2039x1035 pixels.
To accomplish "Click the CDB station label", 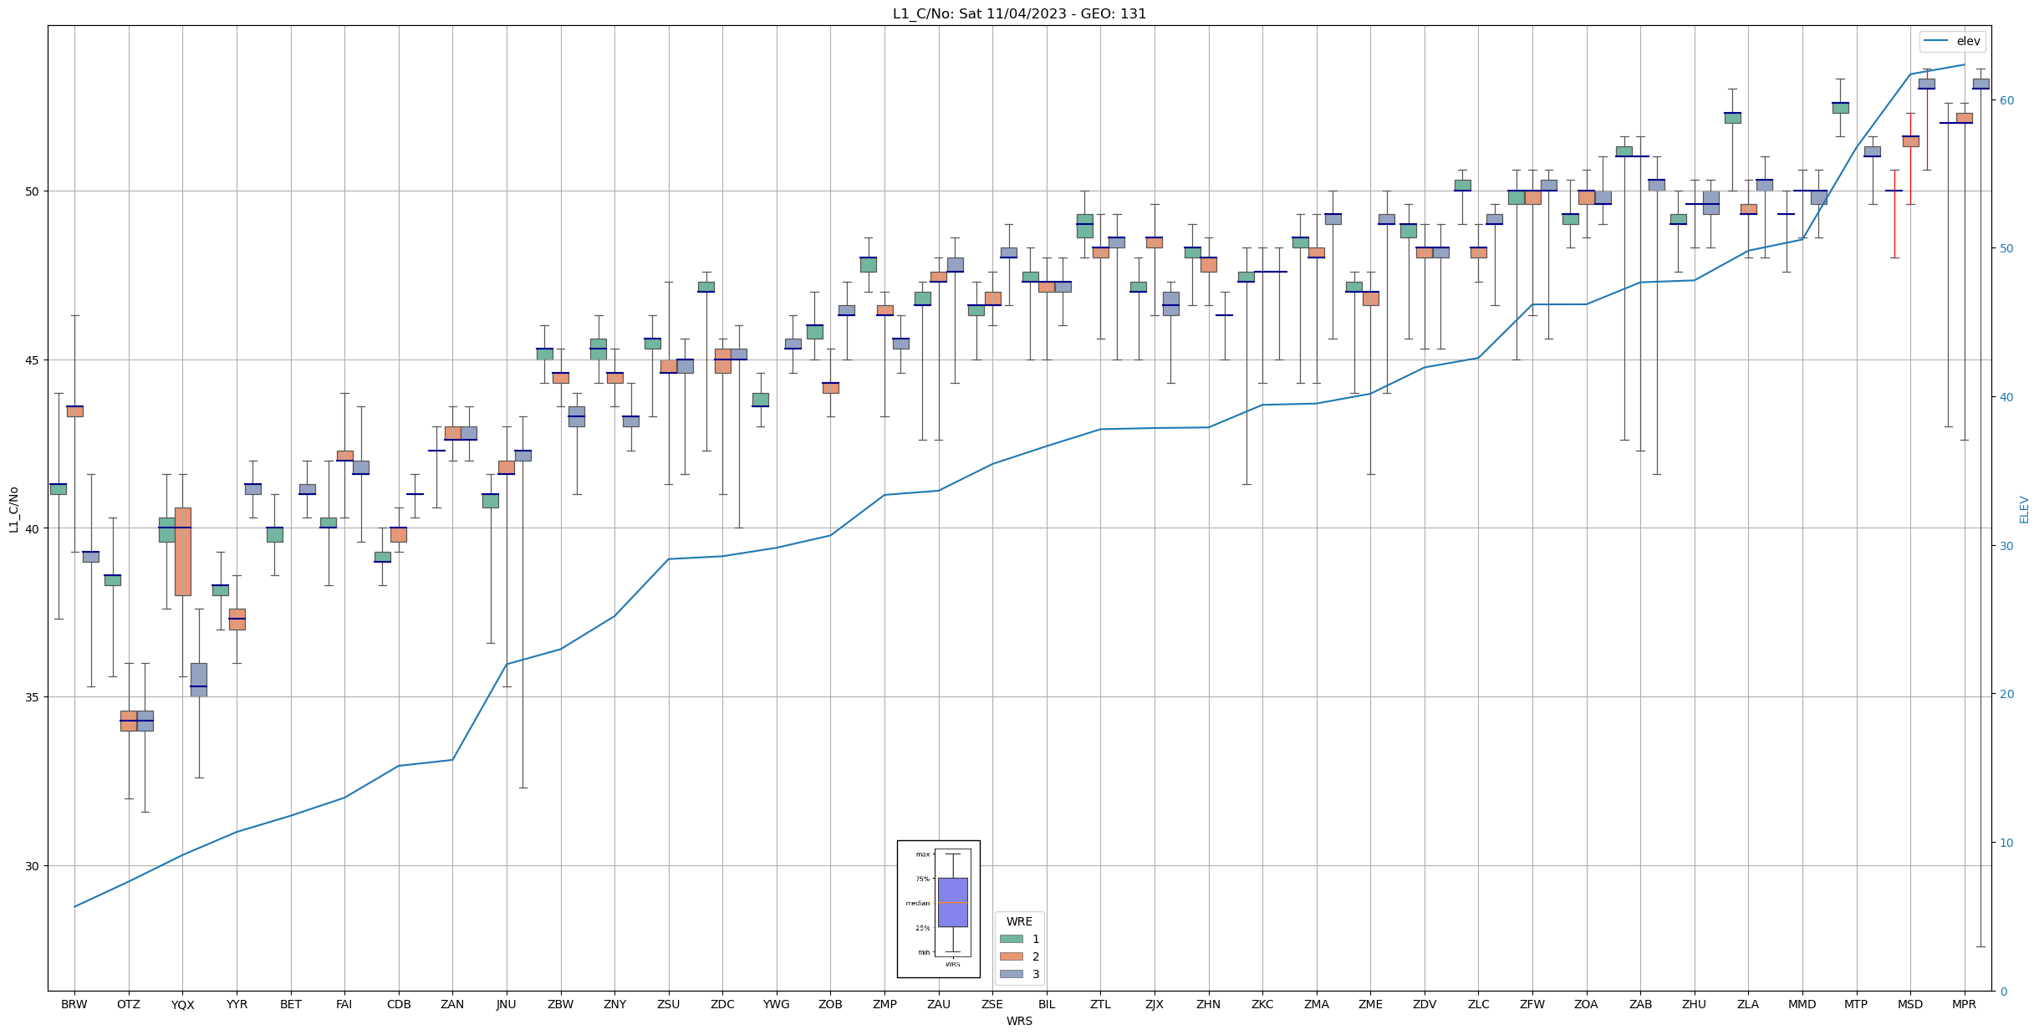I will click(x=399, y=1004).
